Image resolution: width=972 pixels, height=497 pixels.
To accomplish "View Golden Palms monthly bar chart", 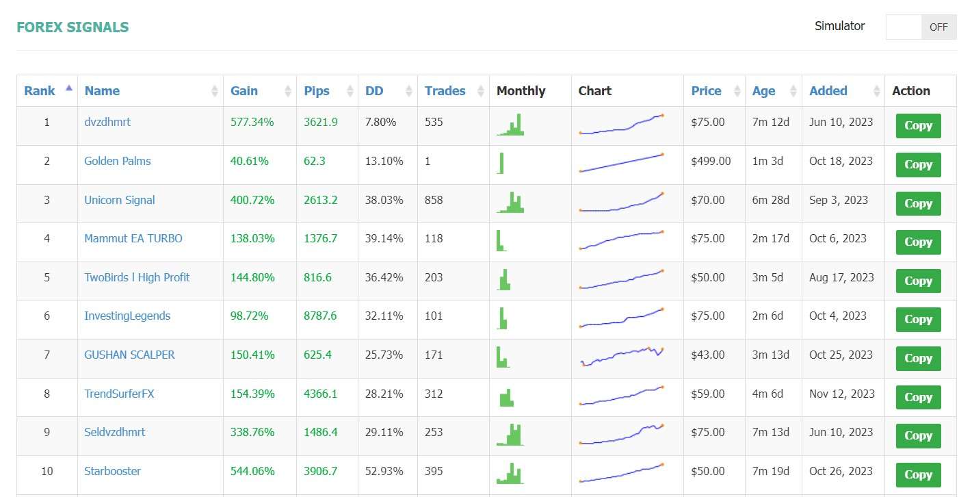I will 501,163.
